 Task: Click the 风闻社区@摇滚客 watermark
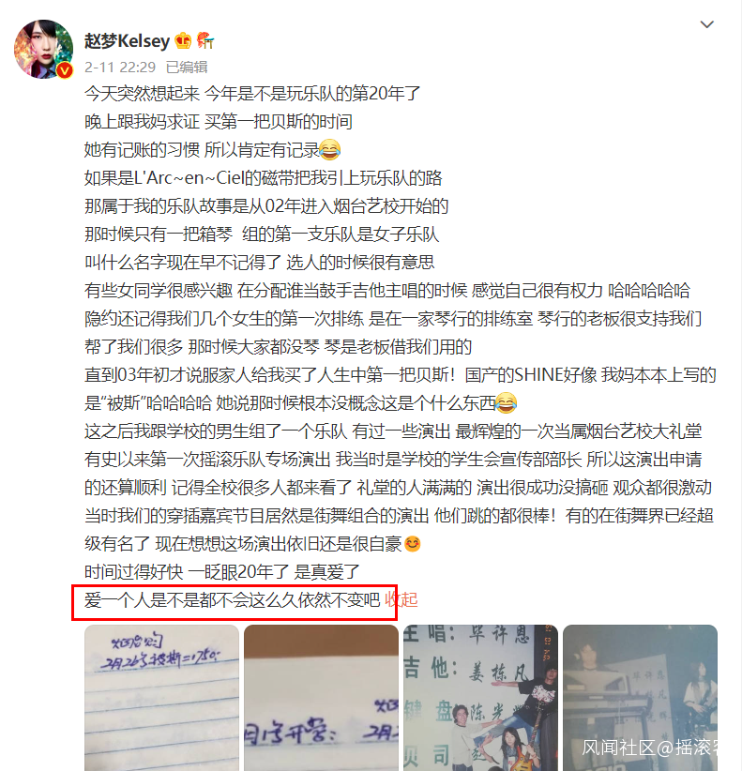coord(649,748)
